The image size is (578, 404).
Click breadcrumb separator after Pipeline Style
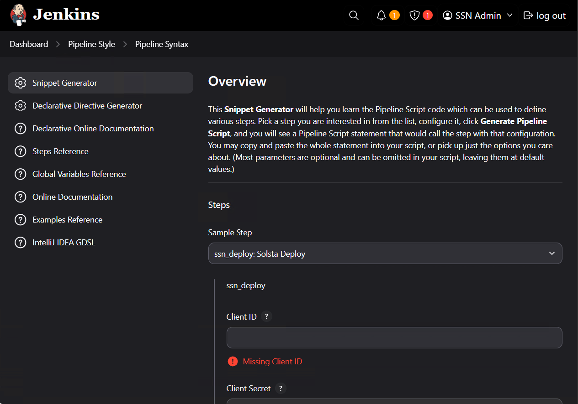pos(125,44)
